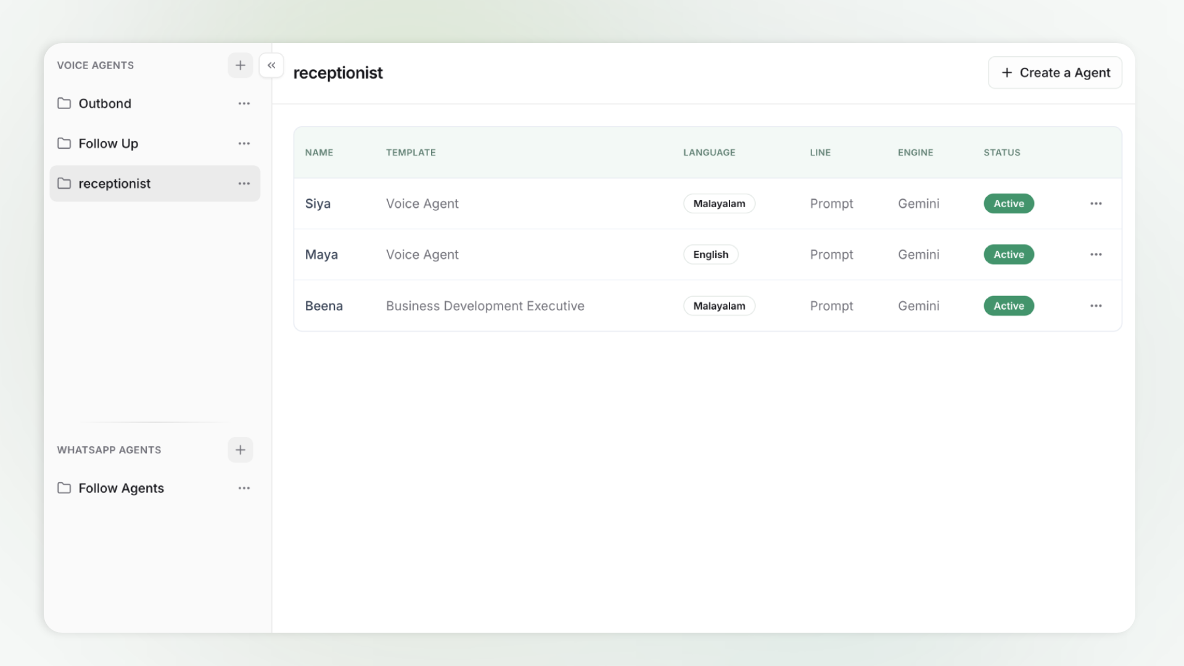The width and height of the screenshot is (1184, 666).
Task: Click the WHATSAPP AGENTS section label
Action: coord(109,450)
